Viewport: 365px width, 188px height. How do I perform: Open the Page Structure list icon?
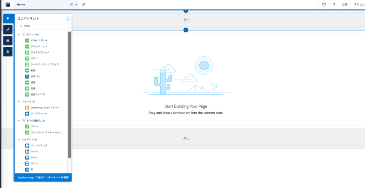click(8, 41)
